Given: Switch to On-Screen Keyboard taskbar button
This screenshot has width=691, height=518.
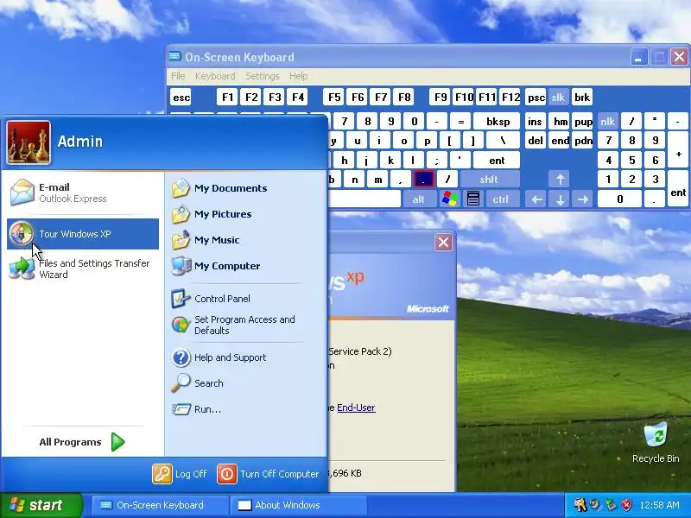Looking at the screenshot, I should [160, 505].
